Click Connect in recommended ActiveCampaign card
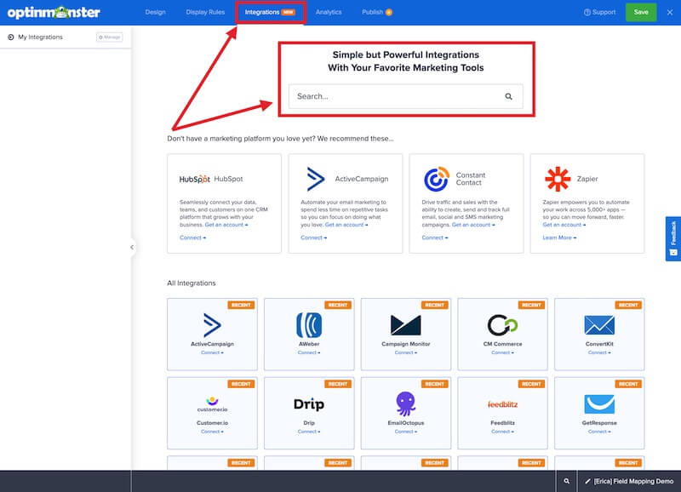Image resolution: width=681 pixels, height=492 pixels. click(x=313, y=237)
